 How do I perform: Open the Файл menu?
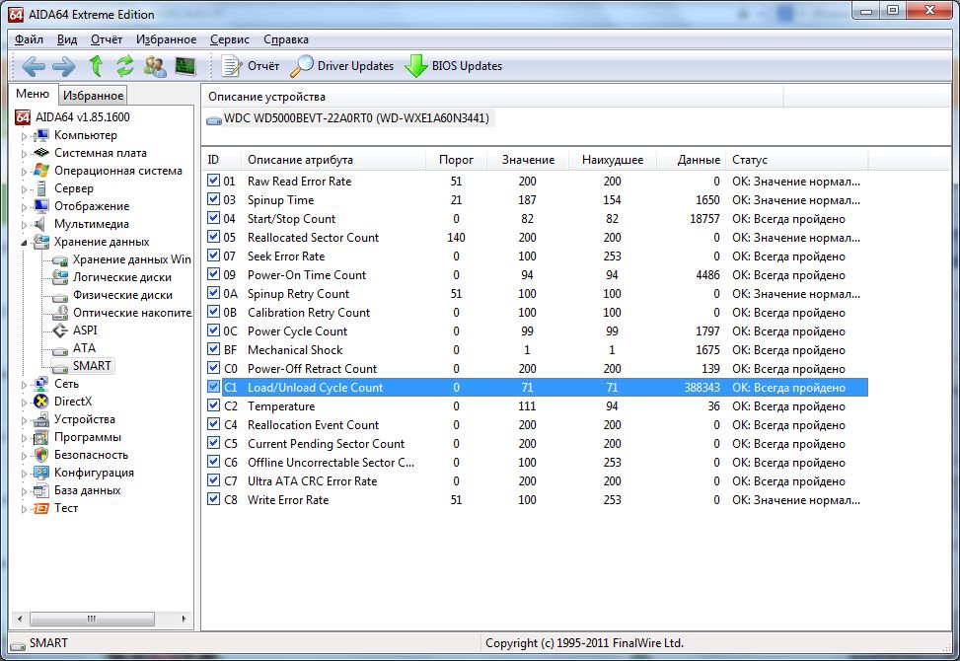coord(29,39)
